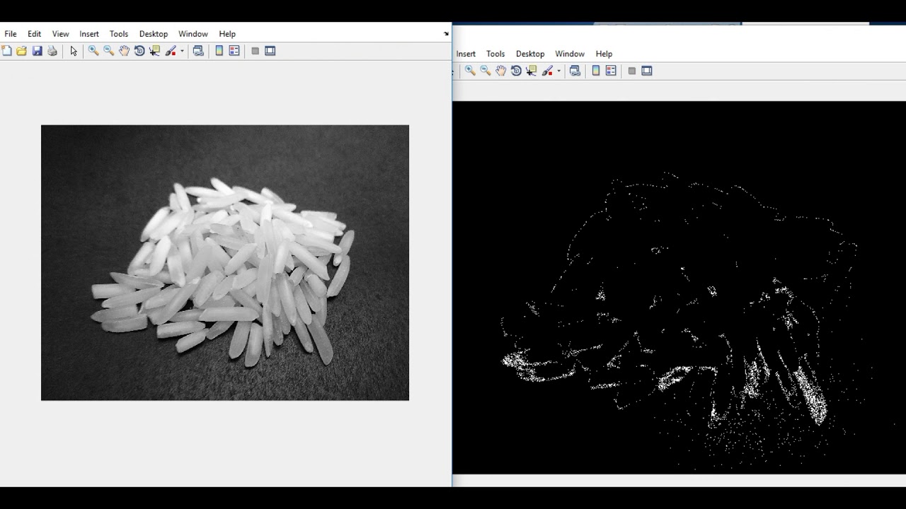Open Brush color dropdown arrow in left window

[182, 51]
